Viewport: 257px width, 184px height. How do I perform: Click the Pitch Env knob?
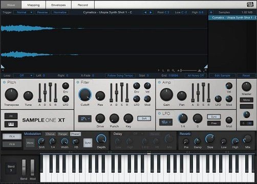click(66, 86)
